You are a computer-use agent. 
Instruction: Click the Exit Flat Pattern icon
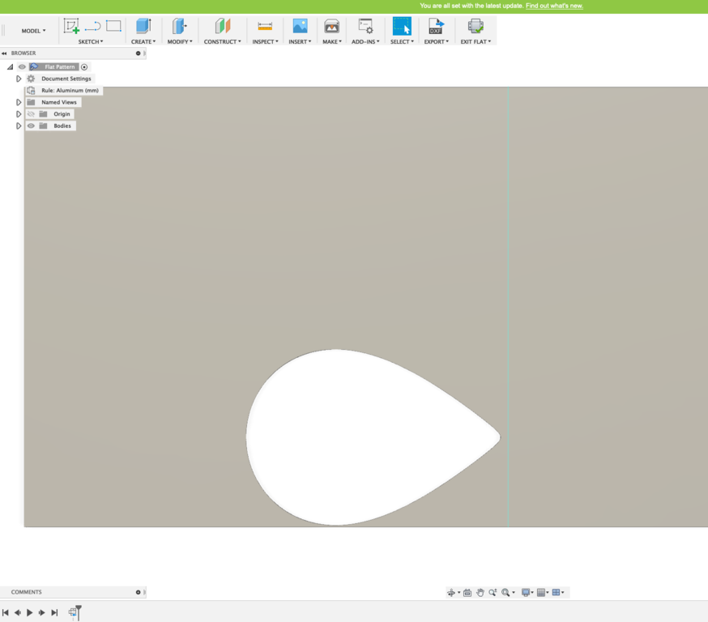(475, 26)
